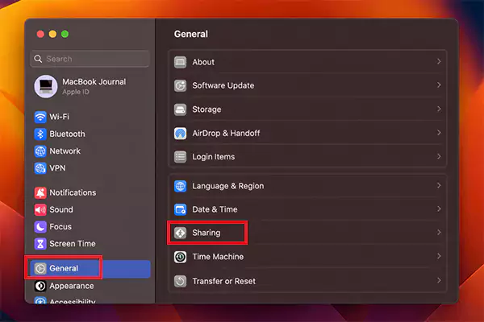Open Transfer or Reset option

point(307,281)
